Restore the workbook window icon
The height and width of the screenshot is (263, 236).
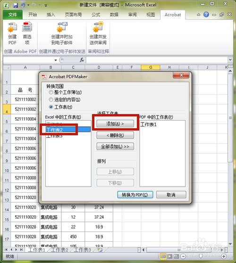[221, 15]
